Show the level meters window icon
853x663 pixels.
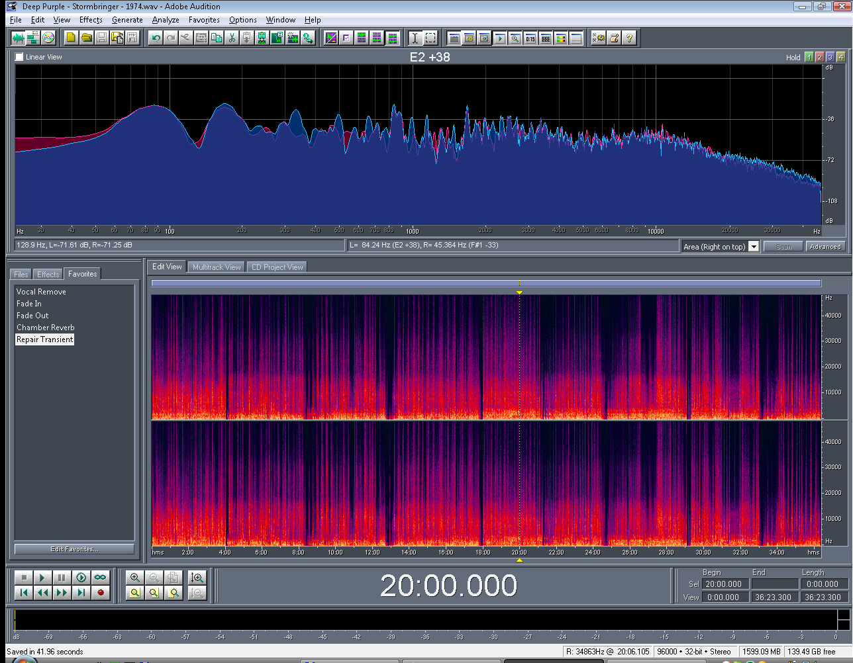click(561, 38)
